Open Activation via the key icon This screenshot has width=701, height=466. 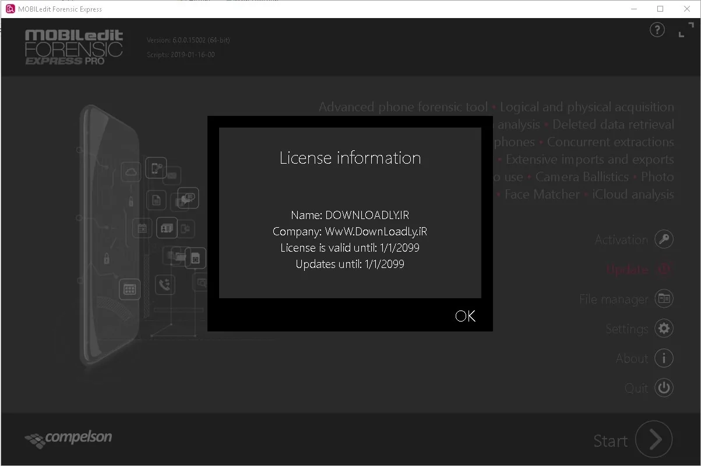pos(664,239)
